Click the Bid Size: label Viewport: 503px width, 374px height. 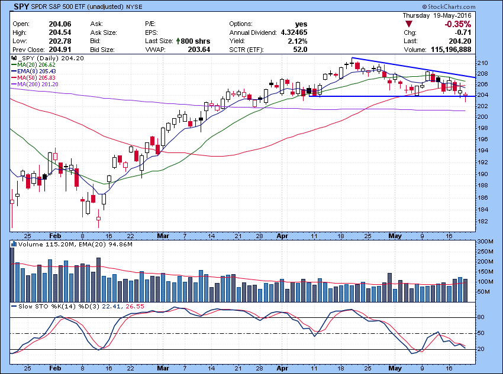point(102,50)
